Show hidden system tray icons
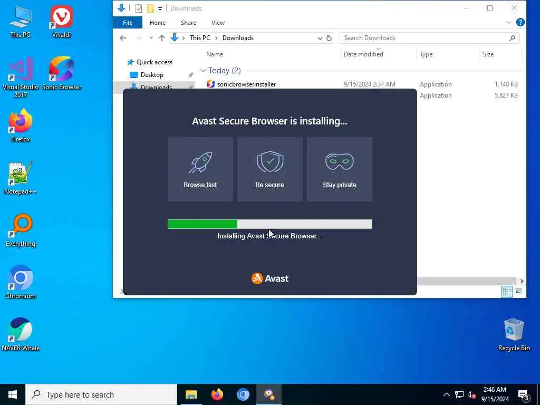 [x=446, y=394]
